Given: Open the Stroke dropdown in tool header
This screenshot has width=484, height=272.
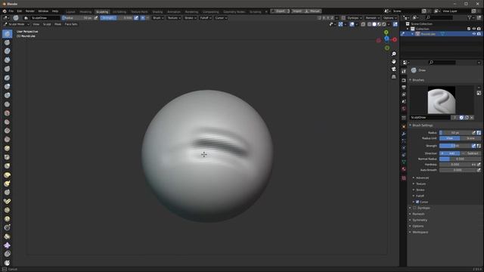Looking at the screenshot, I should (x=190, y=18).
